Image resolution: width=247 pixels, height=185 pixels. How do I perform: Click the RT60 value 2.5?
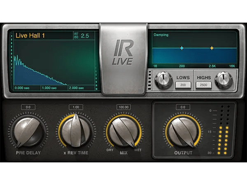85,36
